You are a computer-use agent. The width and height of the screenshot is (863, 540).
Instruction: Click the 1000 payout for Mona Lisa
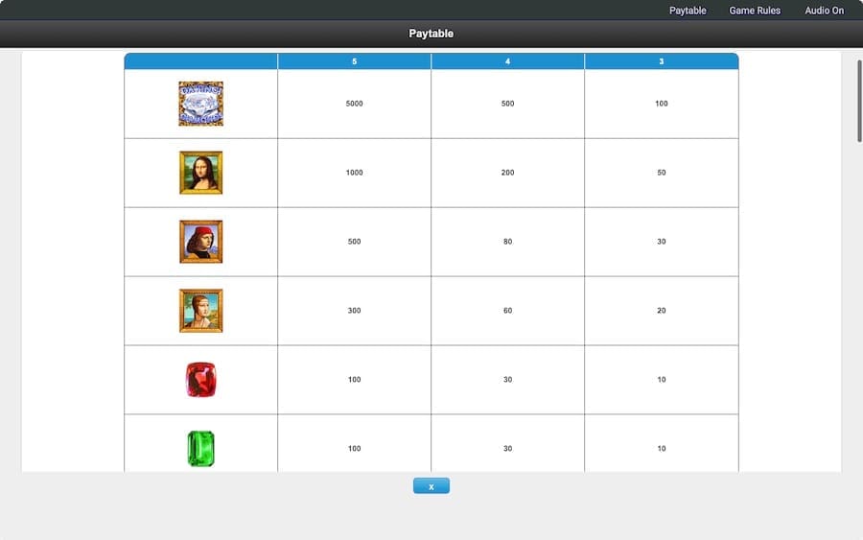click(x=355, y=173)
